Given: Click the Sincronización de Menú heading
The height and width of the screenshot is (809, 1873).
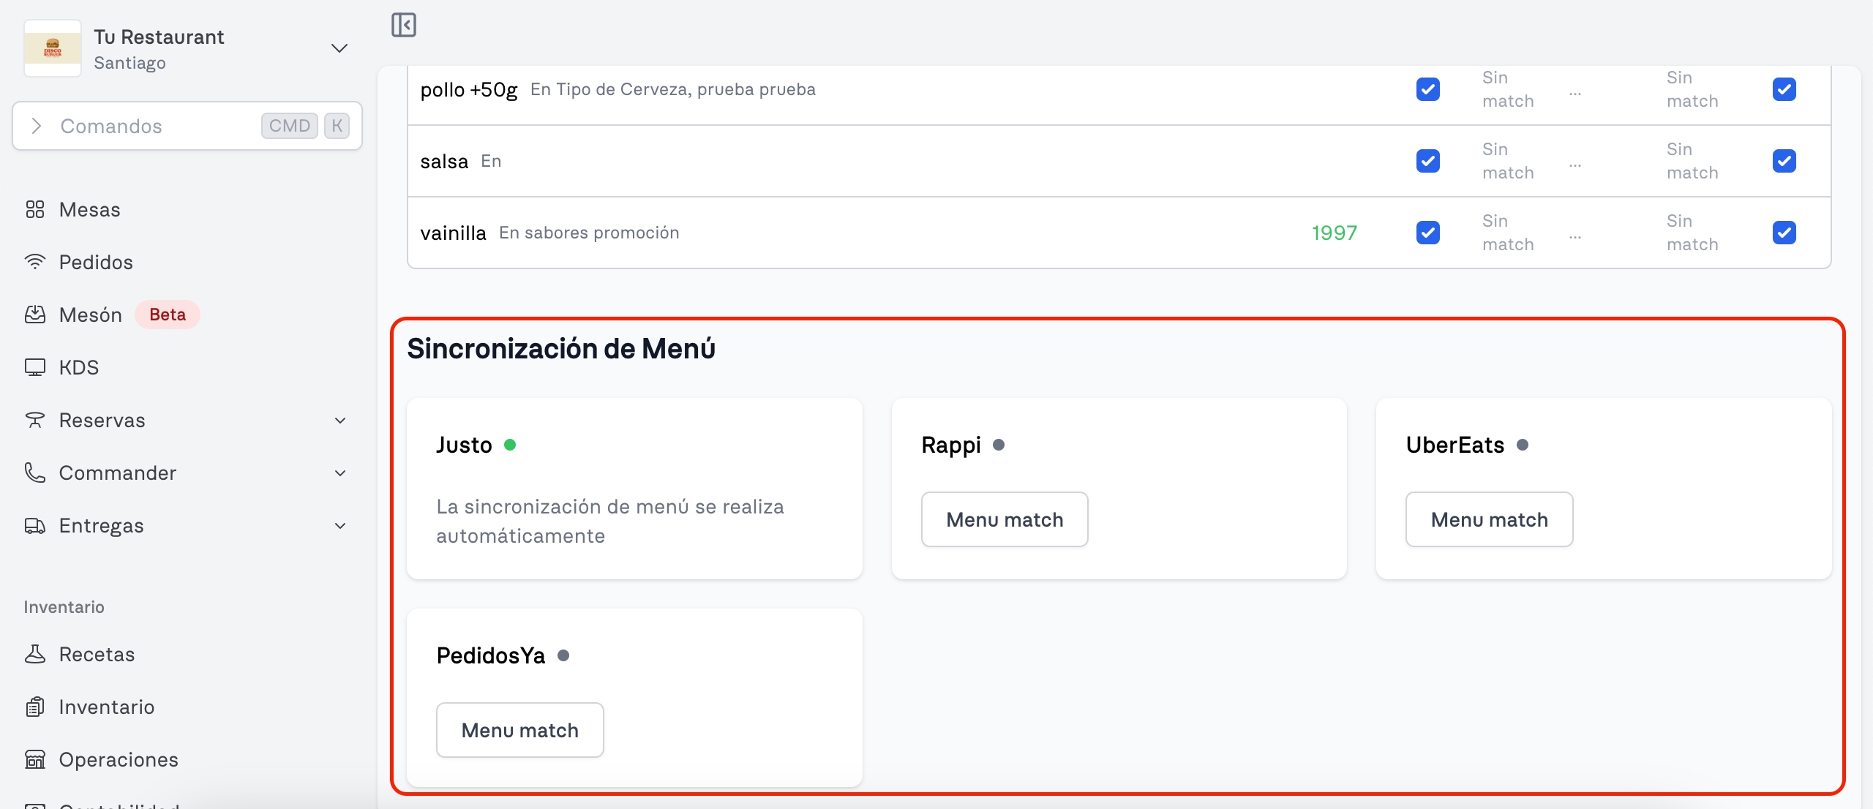Looking at the screenshot, I should [561, 348].
